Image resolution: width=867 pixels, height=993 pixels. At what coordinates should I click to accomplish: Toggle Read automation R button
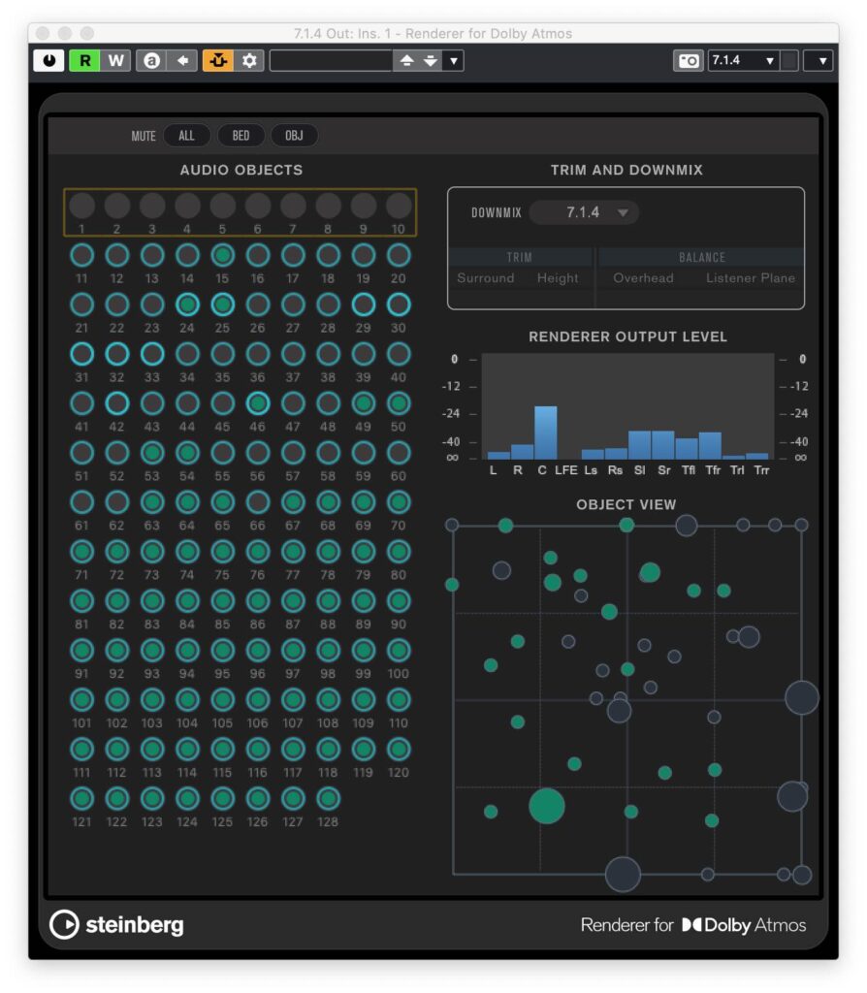pyautogui.click(x=85, y=61)
